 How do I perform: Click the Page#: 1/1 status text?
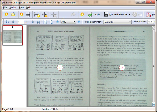(8, 109)
